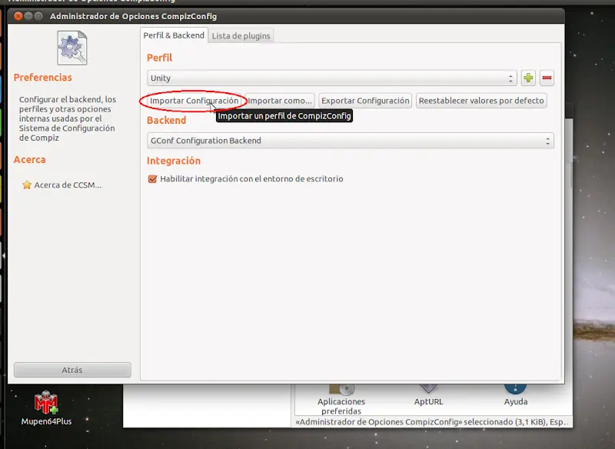
Task: Click the Preferencias heading in sidebar
Action: point(43,77)
